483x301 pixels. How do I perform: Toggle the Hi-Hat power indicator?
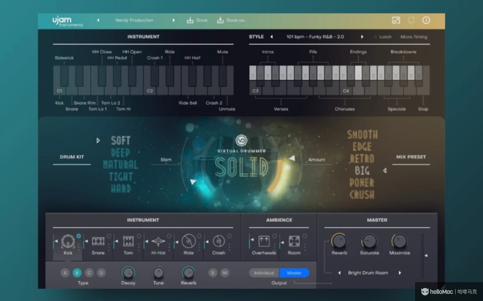(x=169, y=236)
